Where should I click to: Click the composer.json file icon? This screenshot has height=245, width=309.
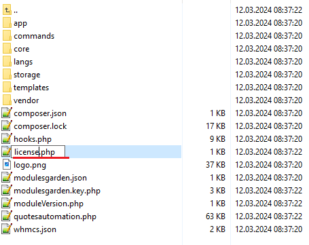tap(7, 113)
